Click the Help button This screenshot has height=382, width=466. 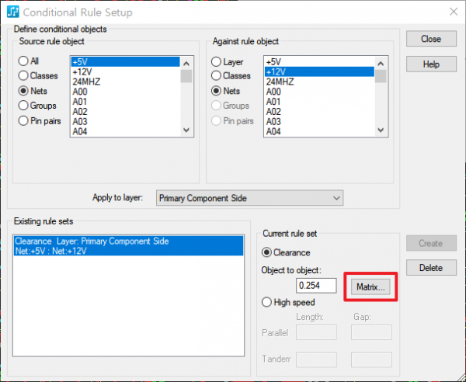tap(430, 64)
